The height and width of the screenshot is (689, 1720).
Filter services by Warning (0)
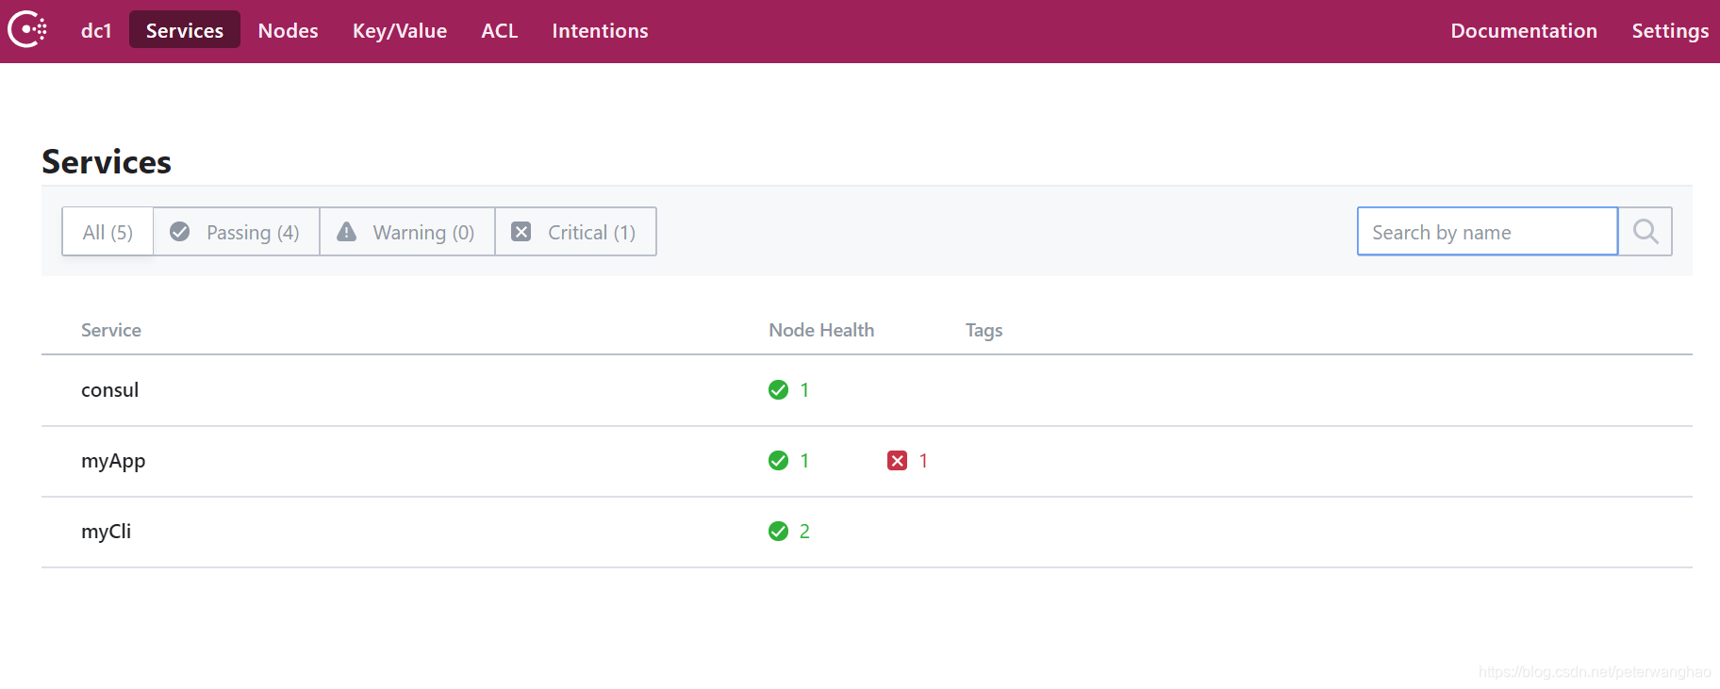click(x=407, y=232)
